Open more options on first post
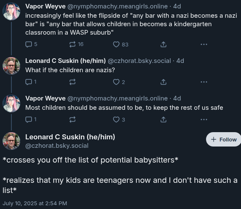The image size is (241, 209). [204, 44]
